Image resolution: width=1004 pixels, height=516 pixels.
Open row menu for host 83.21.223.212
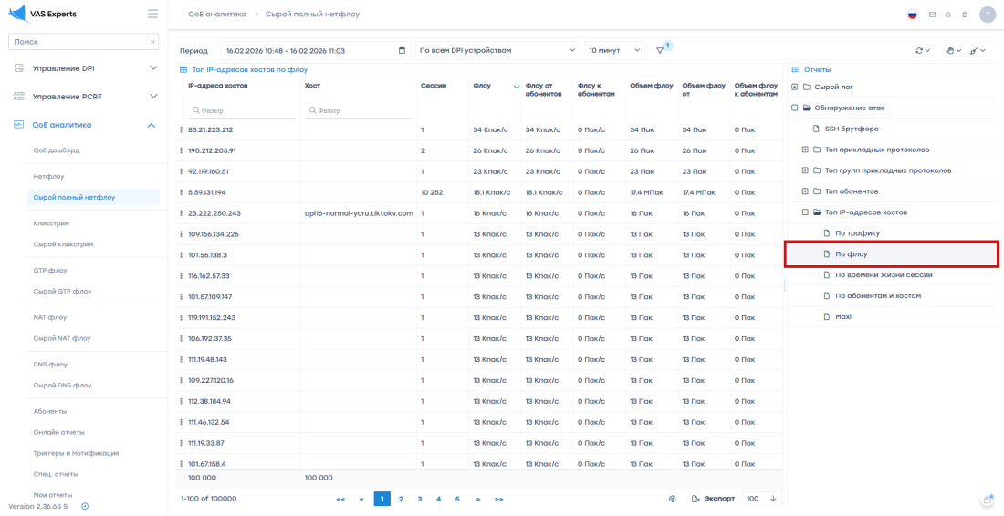tap(182, 129)
